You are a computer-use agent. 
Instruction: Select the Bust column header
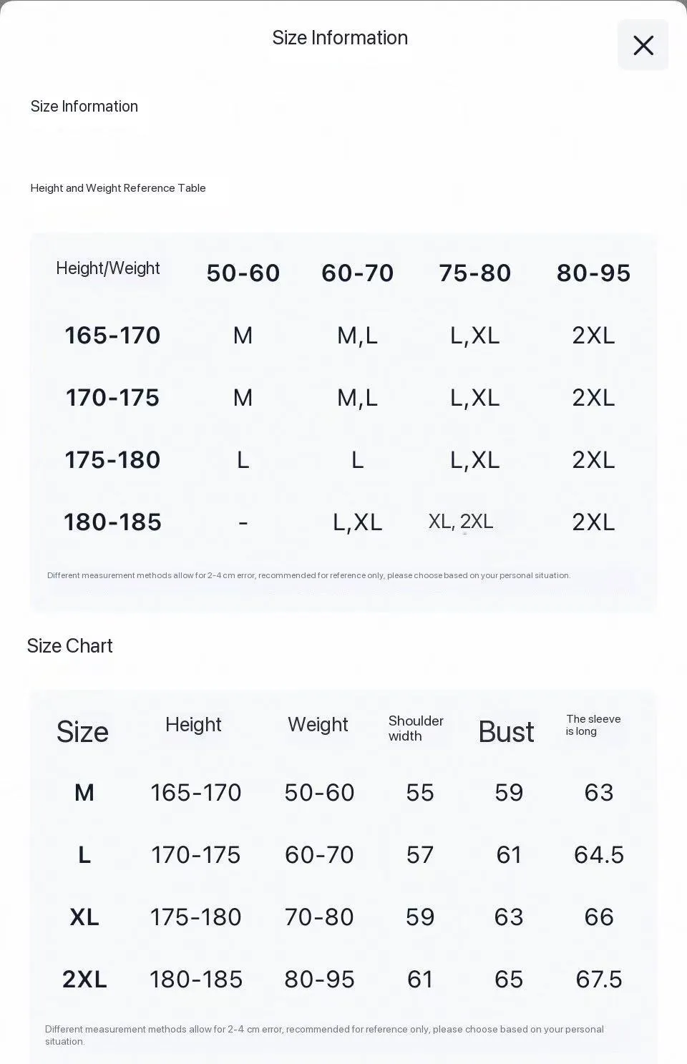tap(506, 732)
